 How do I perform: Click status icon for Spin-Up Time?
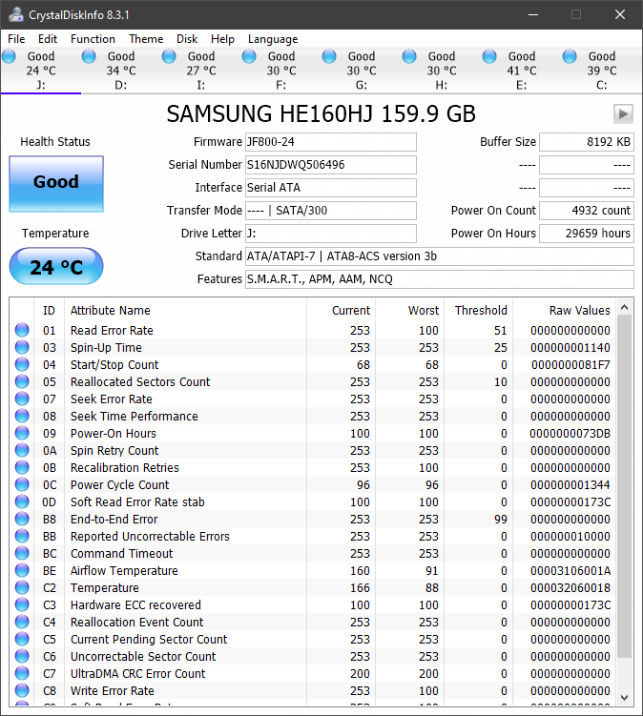pyautogui.click(x=22, y=347)
